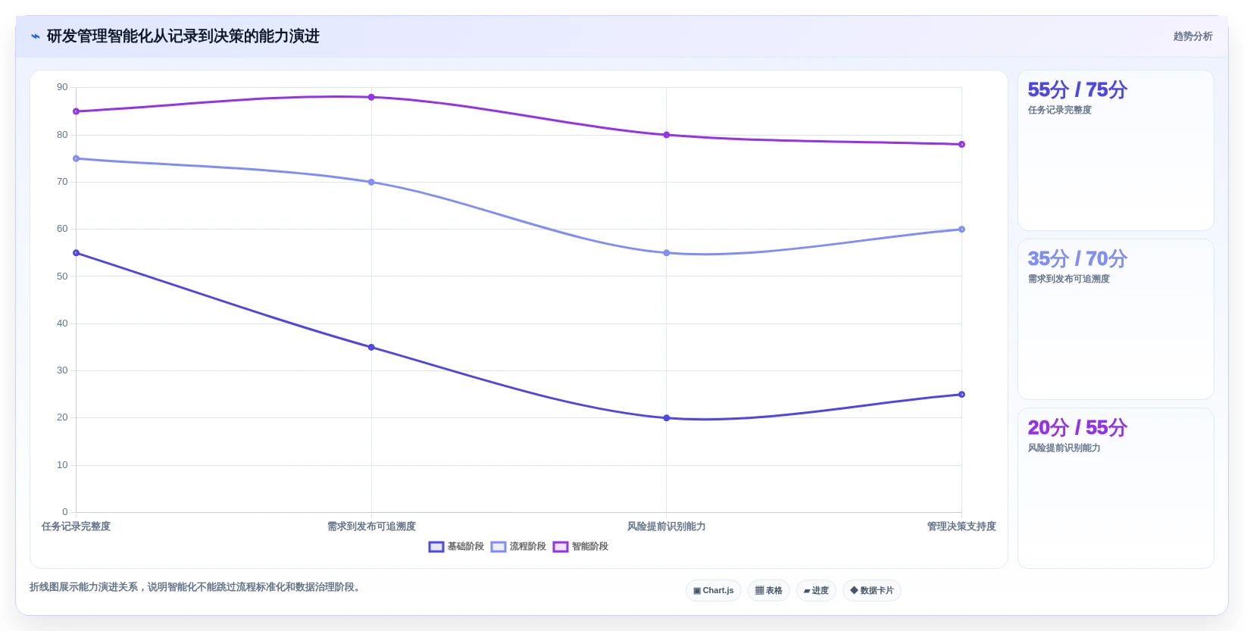Click the 需求到发布可追溯度 x-axis label
The image size is (1244, 631).
pos(371,526)
